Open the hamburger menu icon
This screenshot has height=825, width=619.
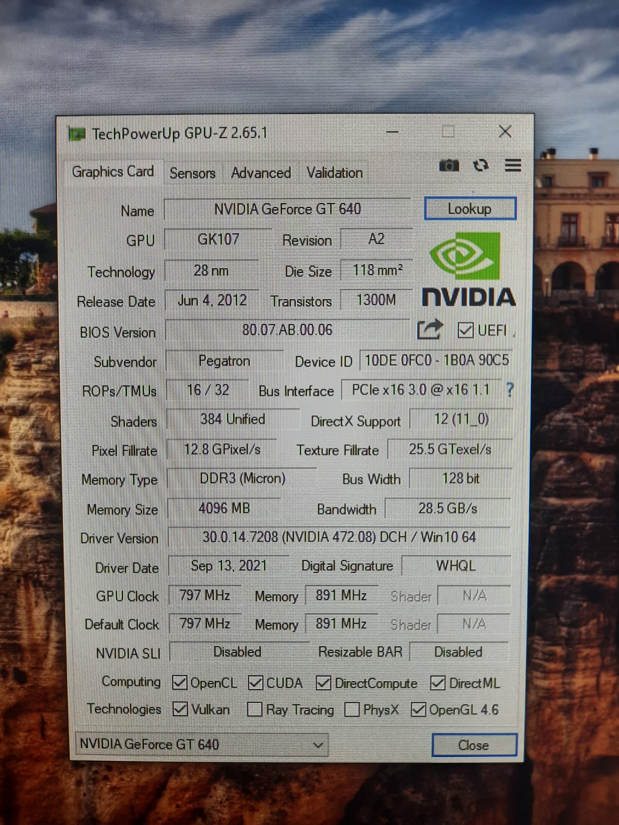tap(513, 166)
